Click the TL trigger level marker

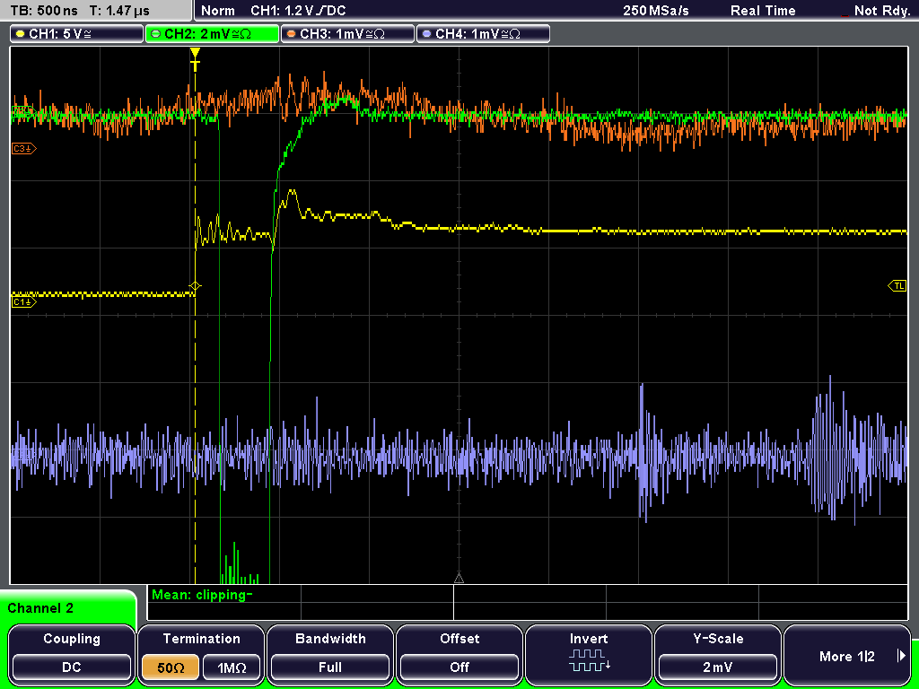[x=897, y=286]
